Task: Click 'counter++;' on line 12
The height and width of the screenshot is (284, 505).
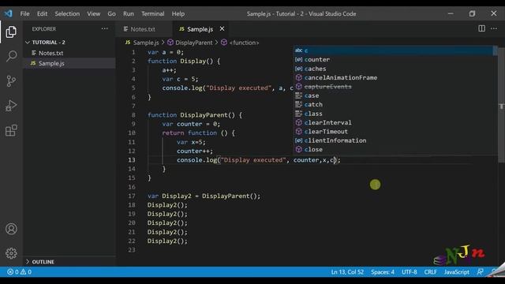Action: [x=195, y=151]
